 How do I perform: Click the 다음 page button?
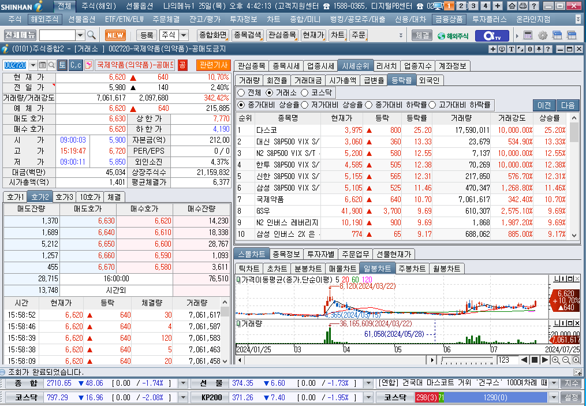click(x=568, y=106)
